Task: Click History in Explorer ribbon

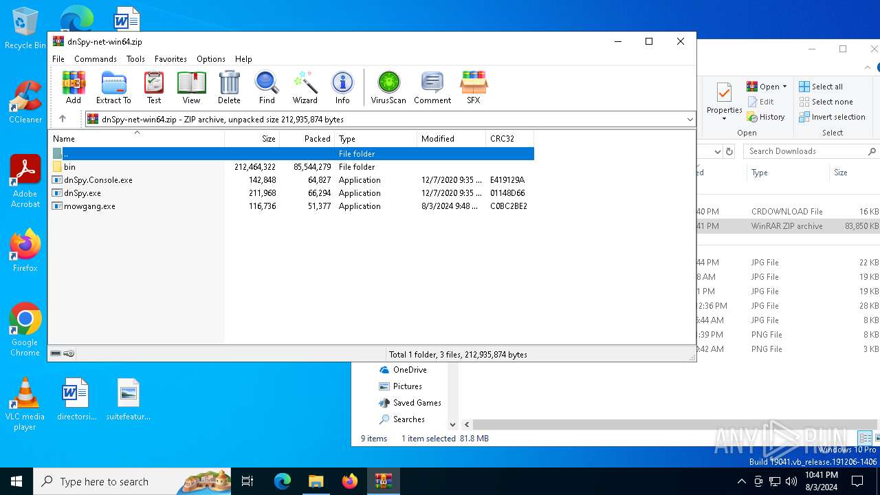Action: [x=766, y=117]
